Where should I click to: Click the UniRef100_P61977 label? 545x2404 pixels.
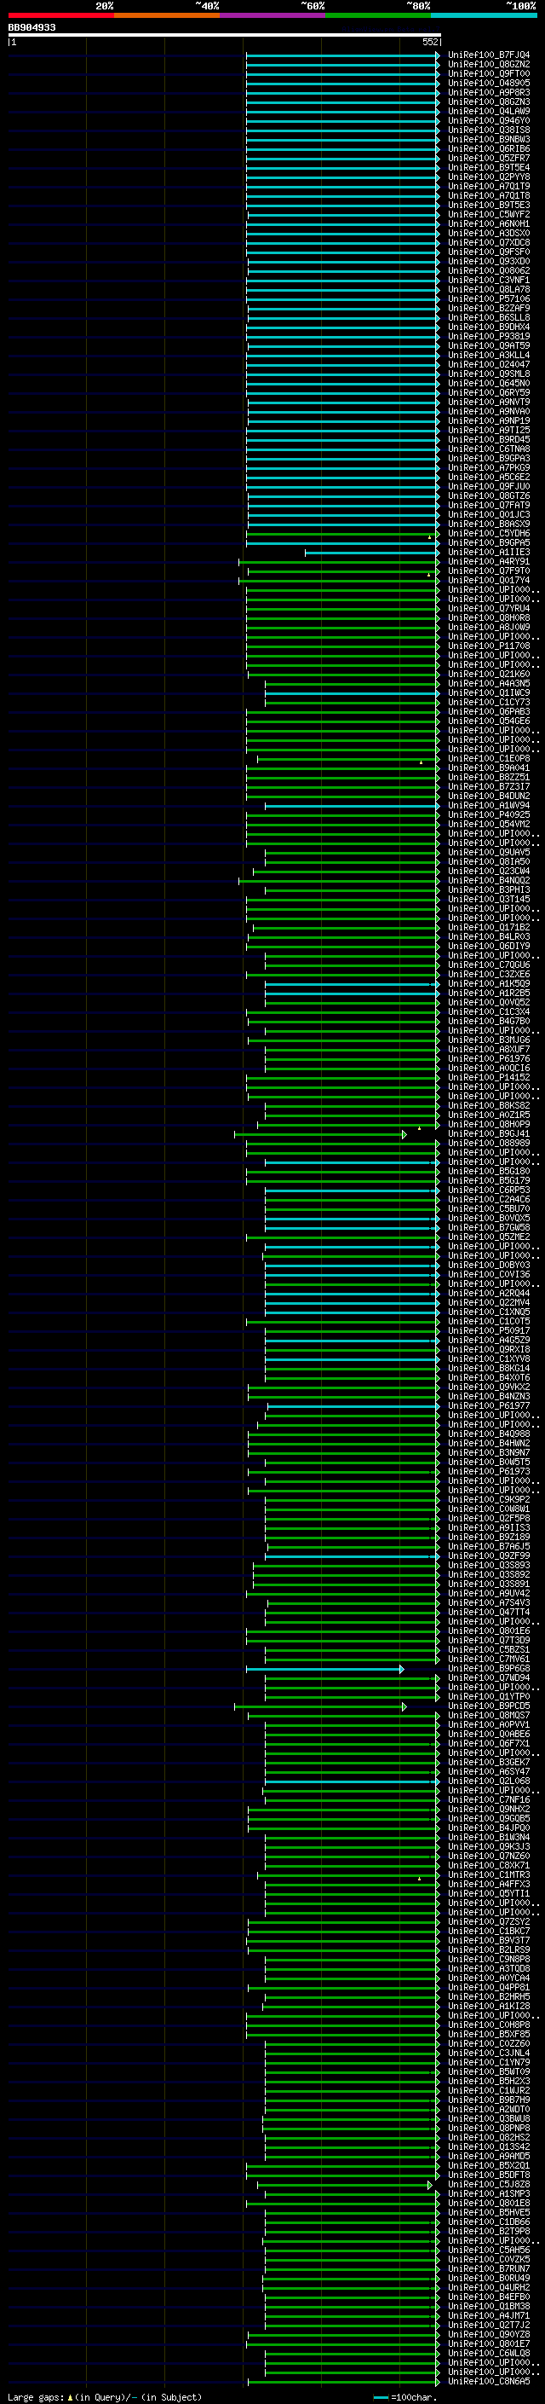tap(489, 1405)
